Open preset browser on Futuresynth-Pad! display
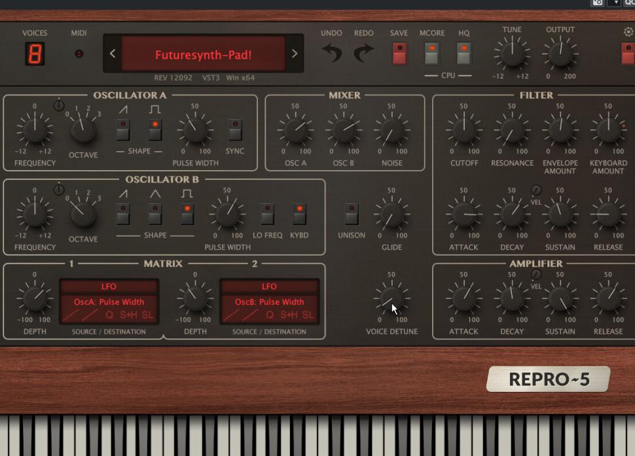The width and height of the screenshot is (635, 456). 204,54
